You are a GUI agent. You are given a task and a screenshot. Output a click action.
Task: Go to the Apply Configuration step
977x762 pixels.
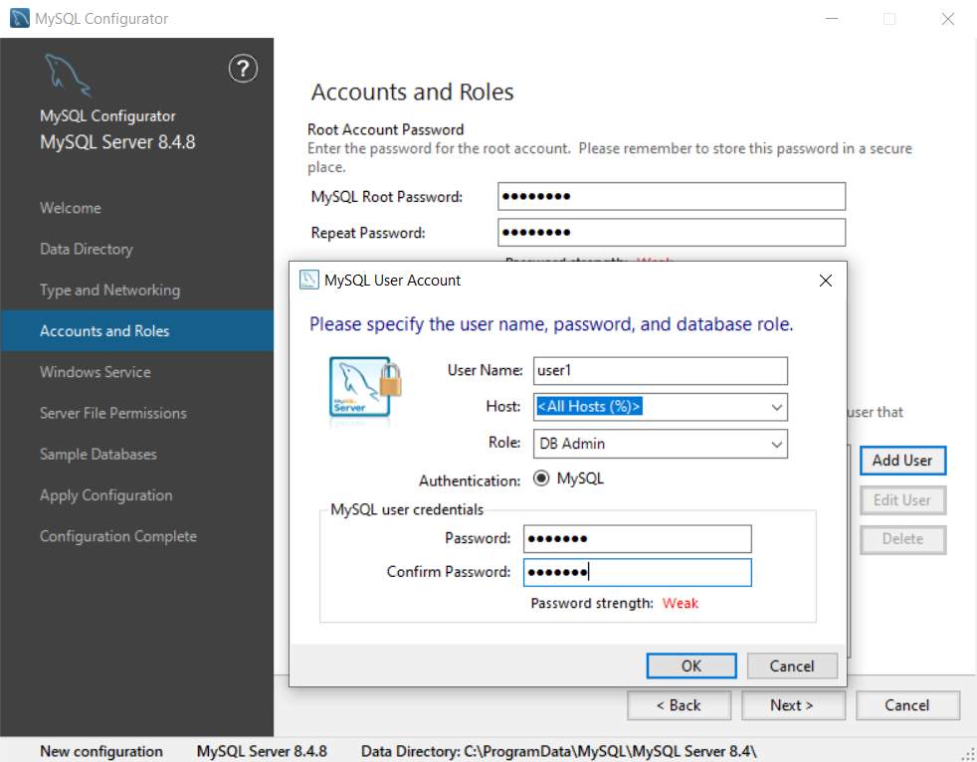tap(105, 495)
